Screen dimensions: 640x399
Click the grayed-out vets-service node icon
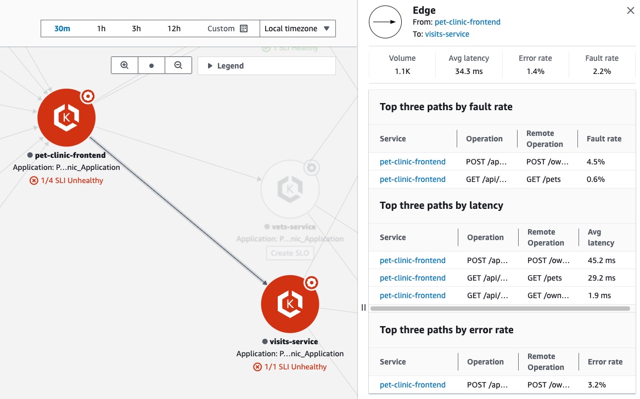pos(290,189)
